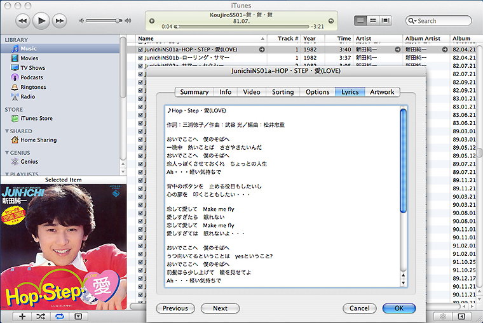Uncheck JunichiNS01b song checkbox
The height and width of the screenshot is (323, 483).
[x=140, y=58]
